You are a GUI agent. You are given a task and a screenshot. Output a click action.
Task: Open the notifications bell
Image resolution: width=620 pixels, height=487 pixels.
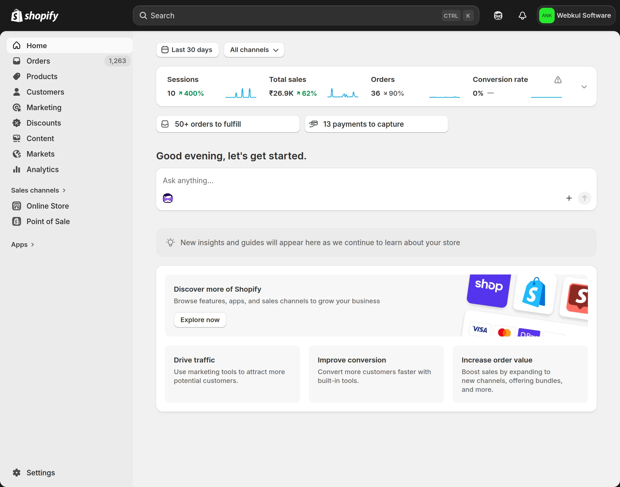pyautogui.click(x=522, y=16)
